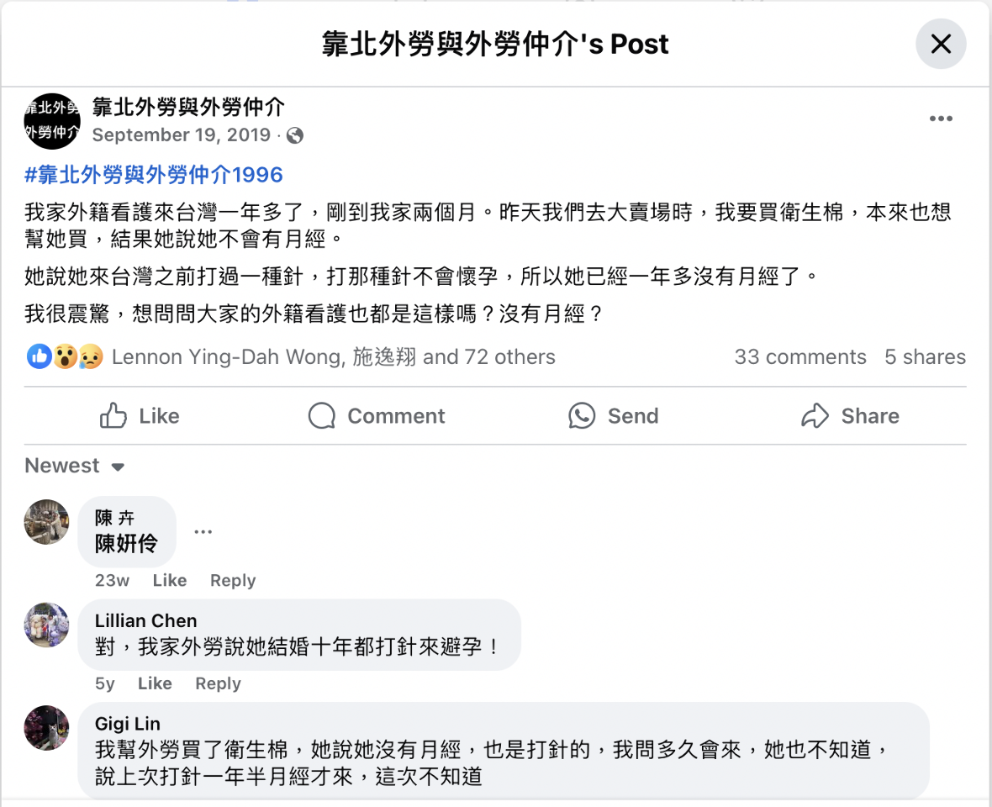Expand the Newest comment sort dropdown
Viewport: 992px width, 807px height.
75,466
